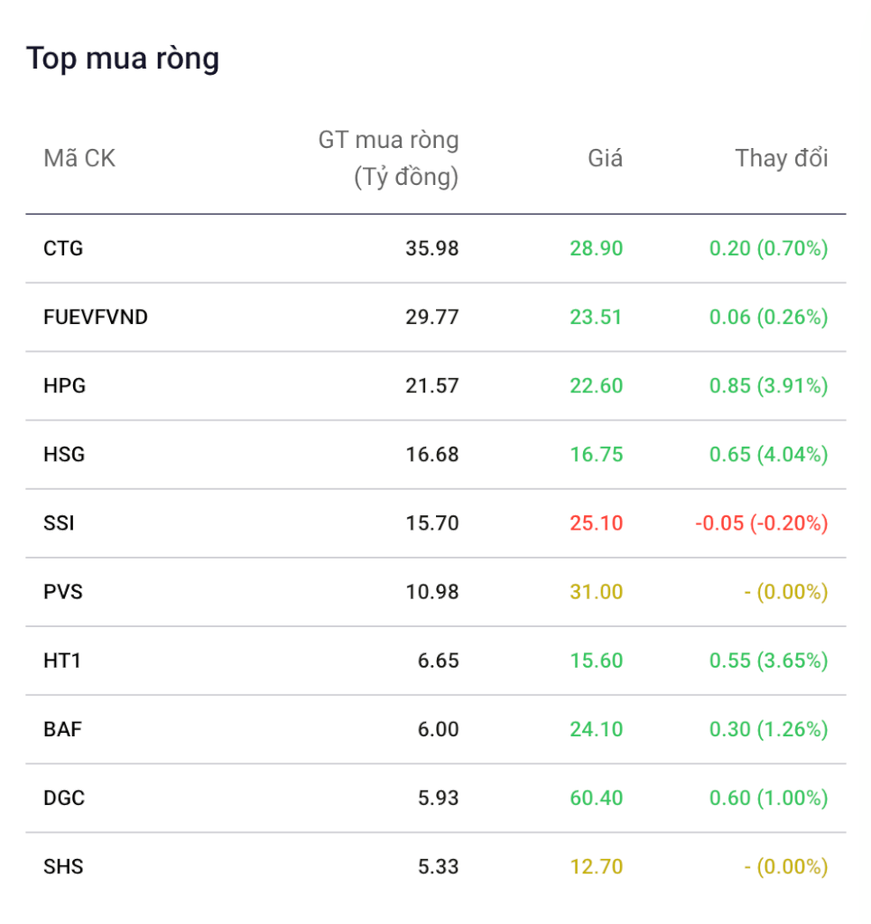Select the HPG stock code
871x924 pixels.
[64, 386]
